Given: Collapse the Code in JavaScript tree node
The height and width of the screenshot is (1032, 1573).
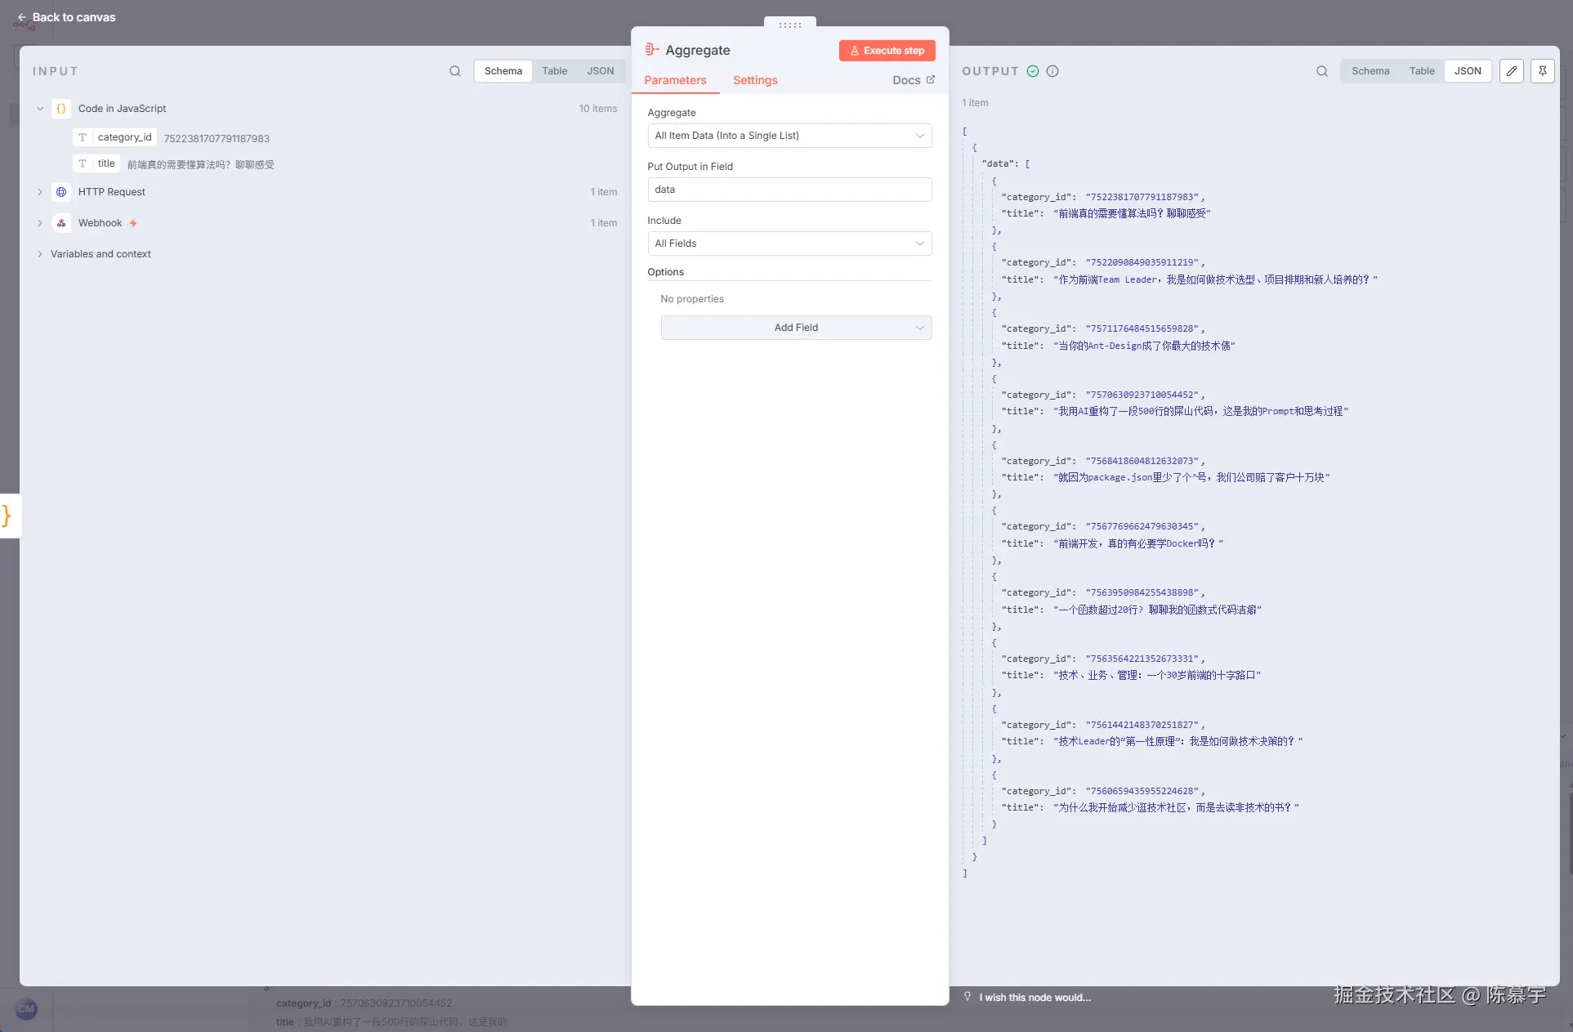Looking at the screenshot, I should (40, 109).
